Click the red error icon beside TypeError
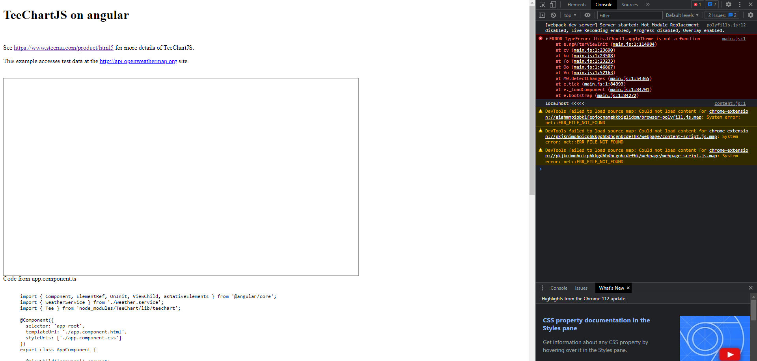The height and width of the screenshot is (361, 757). point(541,39)
